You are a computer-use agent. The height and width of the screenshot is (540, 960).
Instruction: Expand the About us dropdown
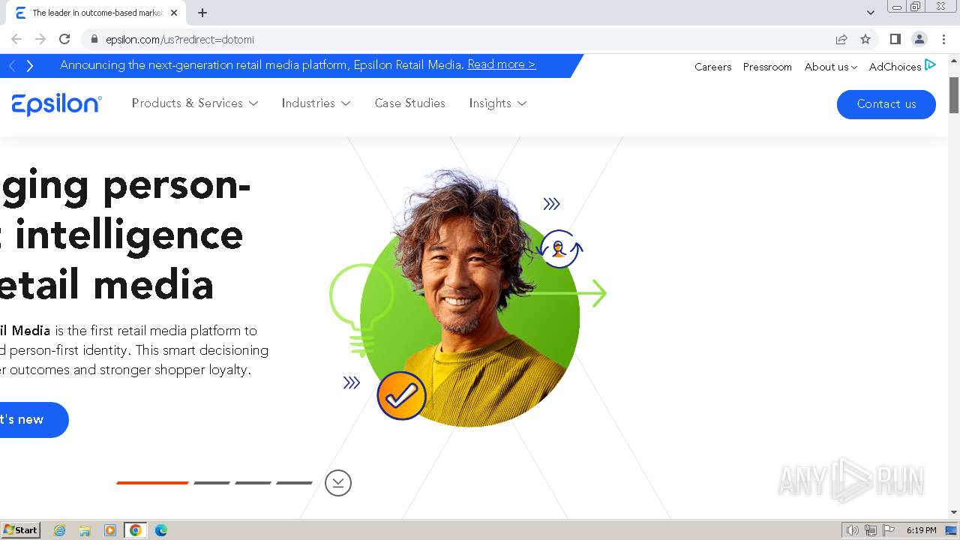coord(830,67)
